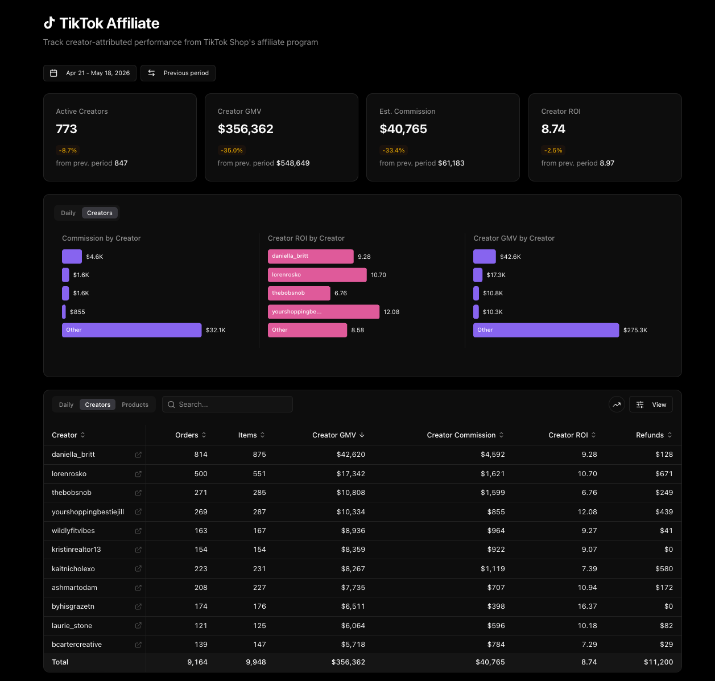Viewport: 715px width, 681px height.
Task: Click the $1,119 commission cell
Action: pyautogui.click(x=493, y=569)
